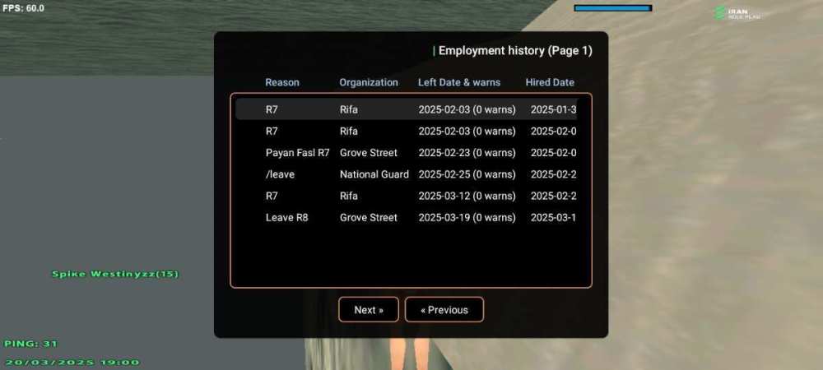823x370 pixels.
Task: Click Grove Street in the Payan Fasl R7 row
Action: click(x=369, y=152)
